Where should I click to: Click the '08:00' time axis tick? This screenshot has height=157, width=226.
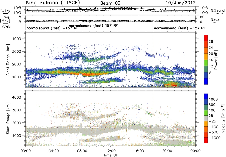click(x=82, y=151)
